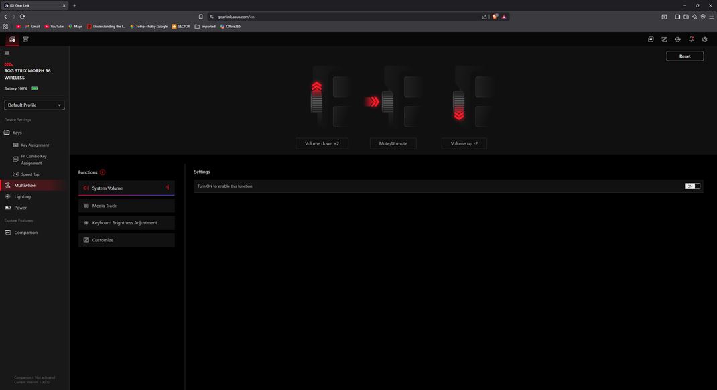Open the Office365 bookmark

point(230,27)
